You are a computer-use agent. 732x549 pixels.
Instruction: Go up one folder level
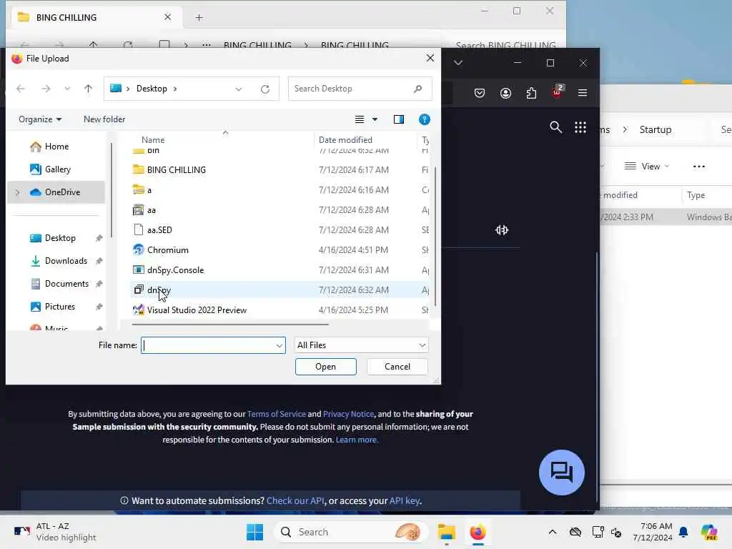pyautogui.click(x=88, y=89)
